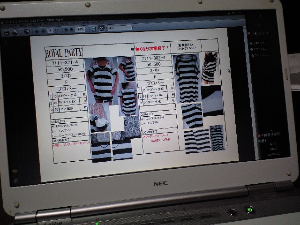Click the ¥5,500 price under 7111-371-4

(66, 69)
